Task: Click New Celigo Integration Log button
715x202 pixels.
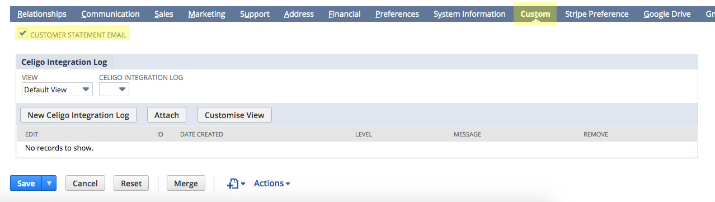Action: 78,115
